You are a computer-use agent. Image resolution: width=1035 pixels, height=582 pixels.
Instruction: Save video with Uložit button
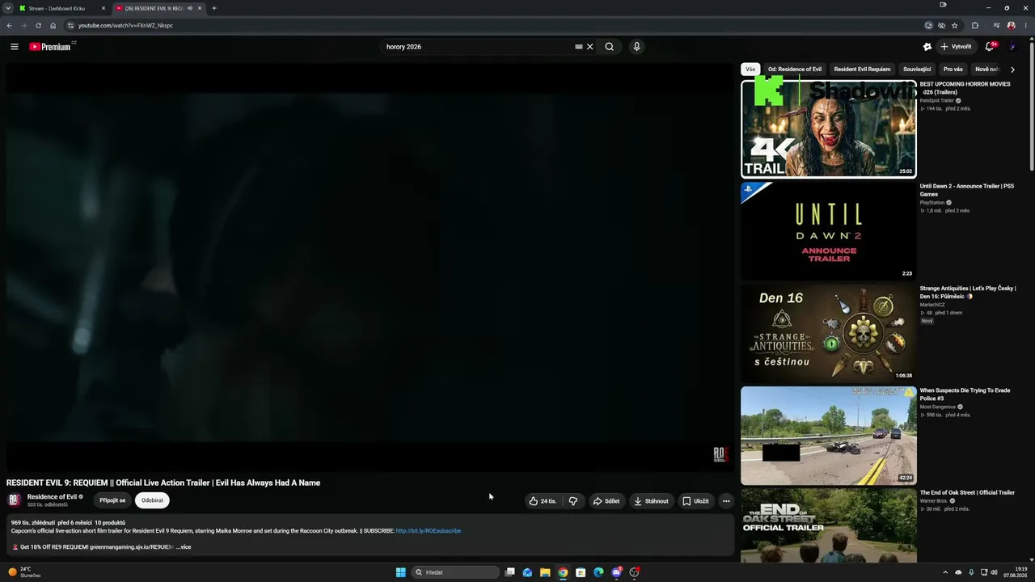click(695, 501)
